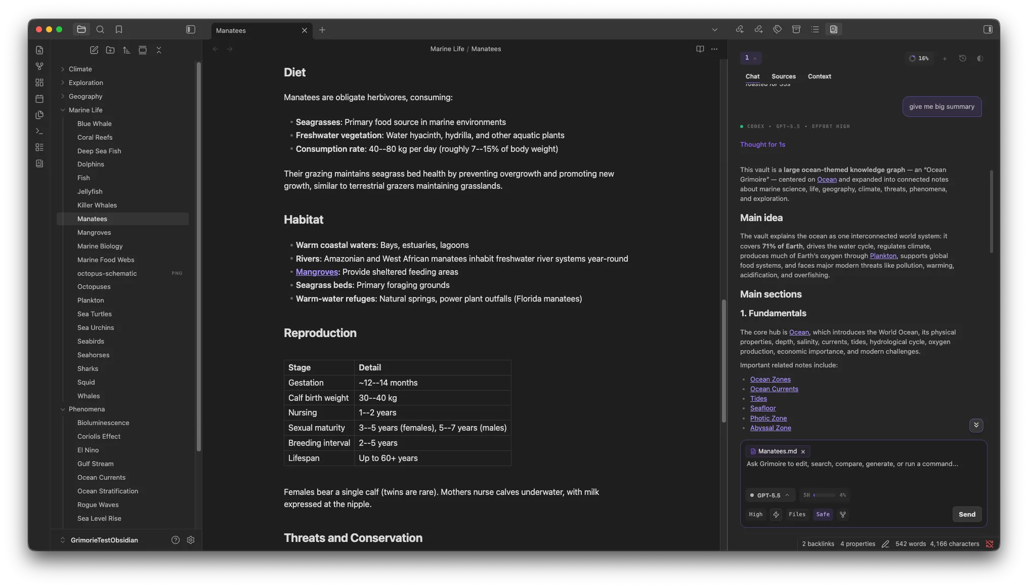The width and height of the screenshot is (1028, 588).
Task: Switch to the Sources tab
Action: point(783,76)
